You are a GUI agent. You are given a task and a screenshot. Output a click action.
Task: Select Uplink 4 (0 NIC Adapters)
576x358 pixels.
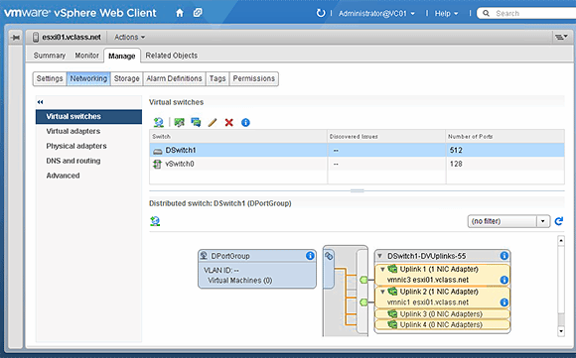(x=442, y=325)
